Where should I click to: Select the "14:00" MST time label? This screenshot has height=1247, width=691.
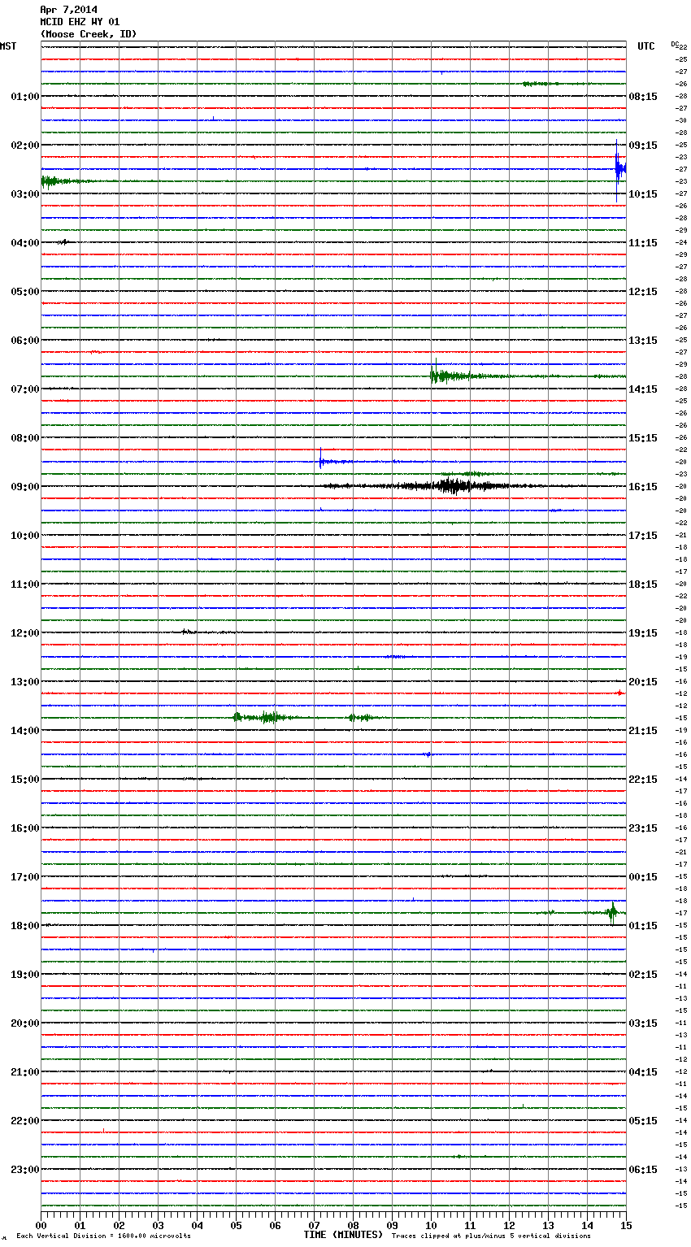pyautogui.click(x=24, y=731)
